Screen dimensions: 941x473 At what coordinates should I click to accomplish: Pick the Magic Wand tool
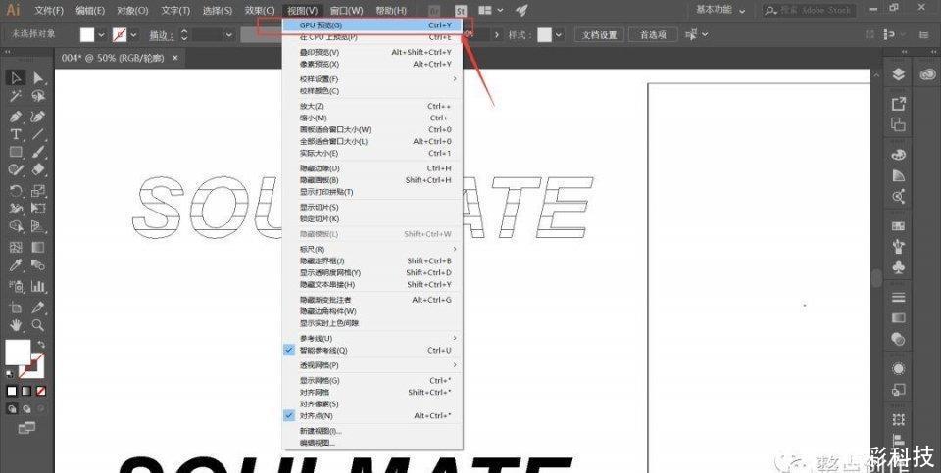16,96
